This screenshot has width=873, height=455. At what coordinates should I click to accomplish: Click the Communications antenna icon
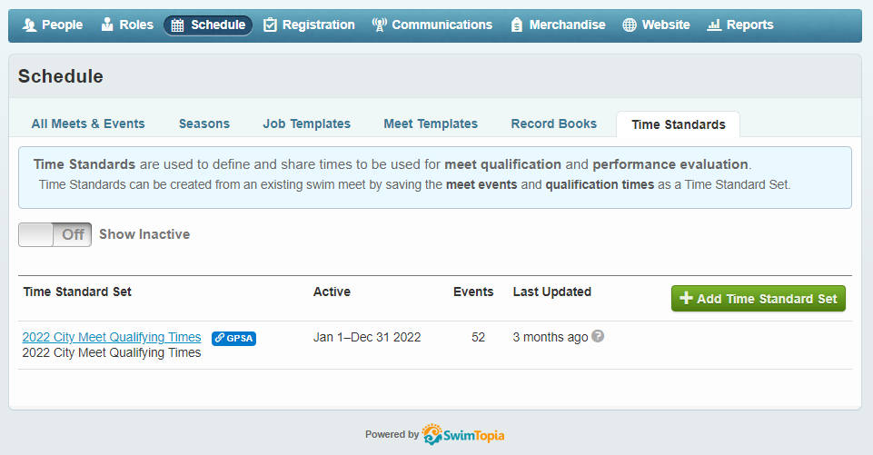(380, 25)
